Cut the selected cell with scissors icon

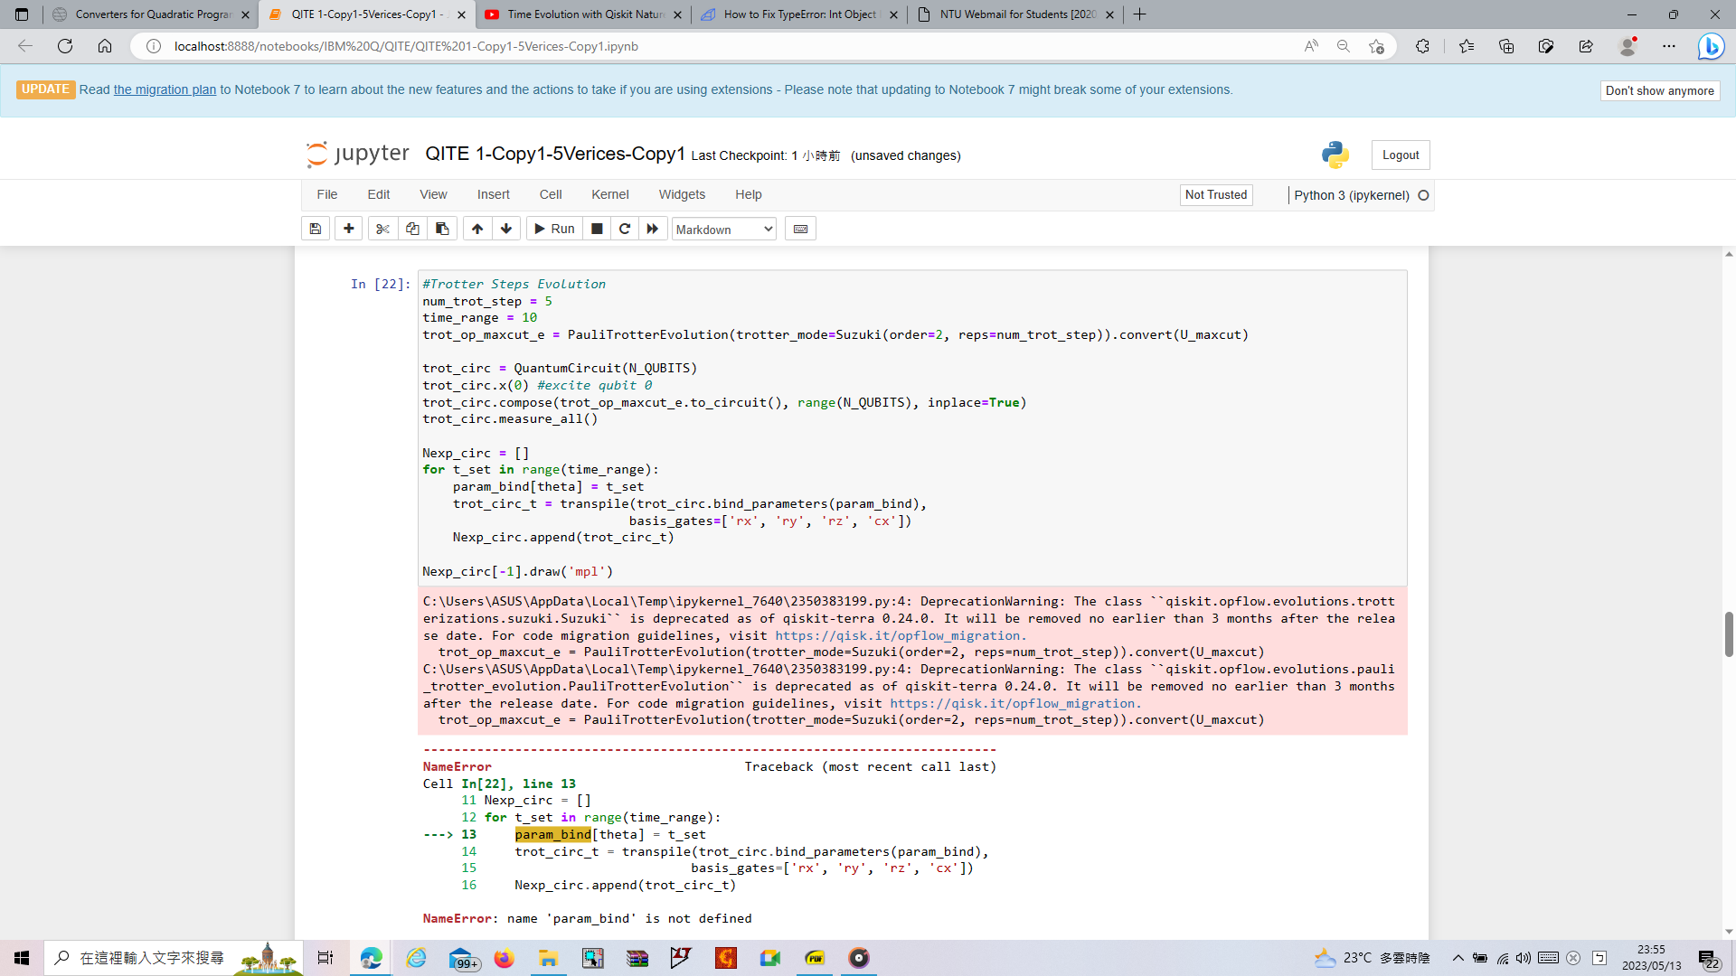382,228
